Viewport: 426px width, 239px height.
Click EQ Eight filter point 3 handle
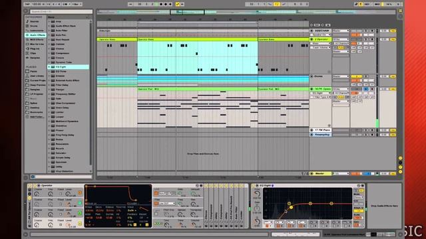(x=310, y=204)
